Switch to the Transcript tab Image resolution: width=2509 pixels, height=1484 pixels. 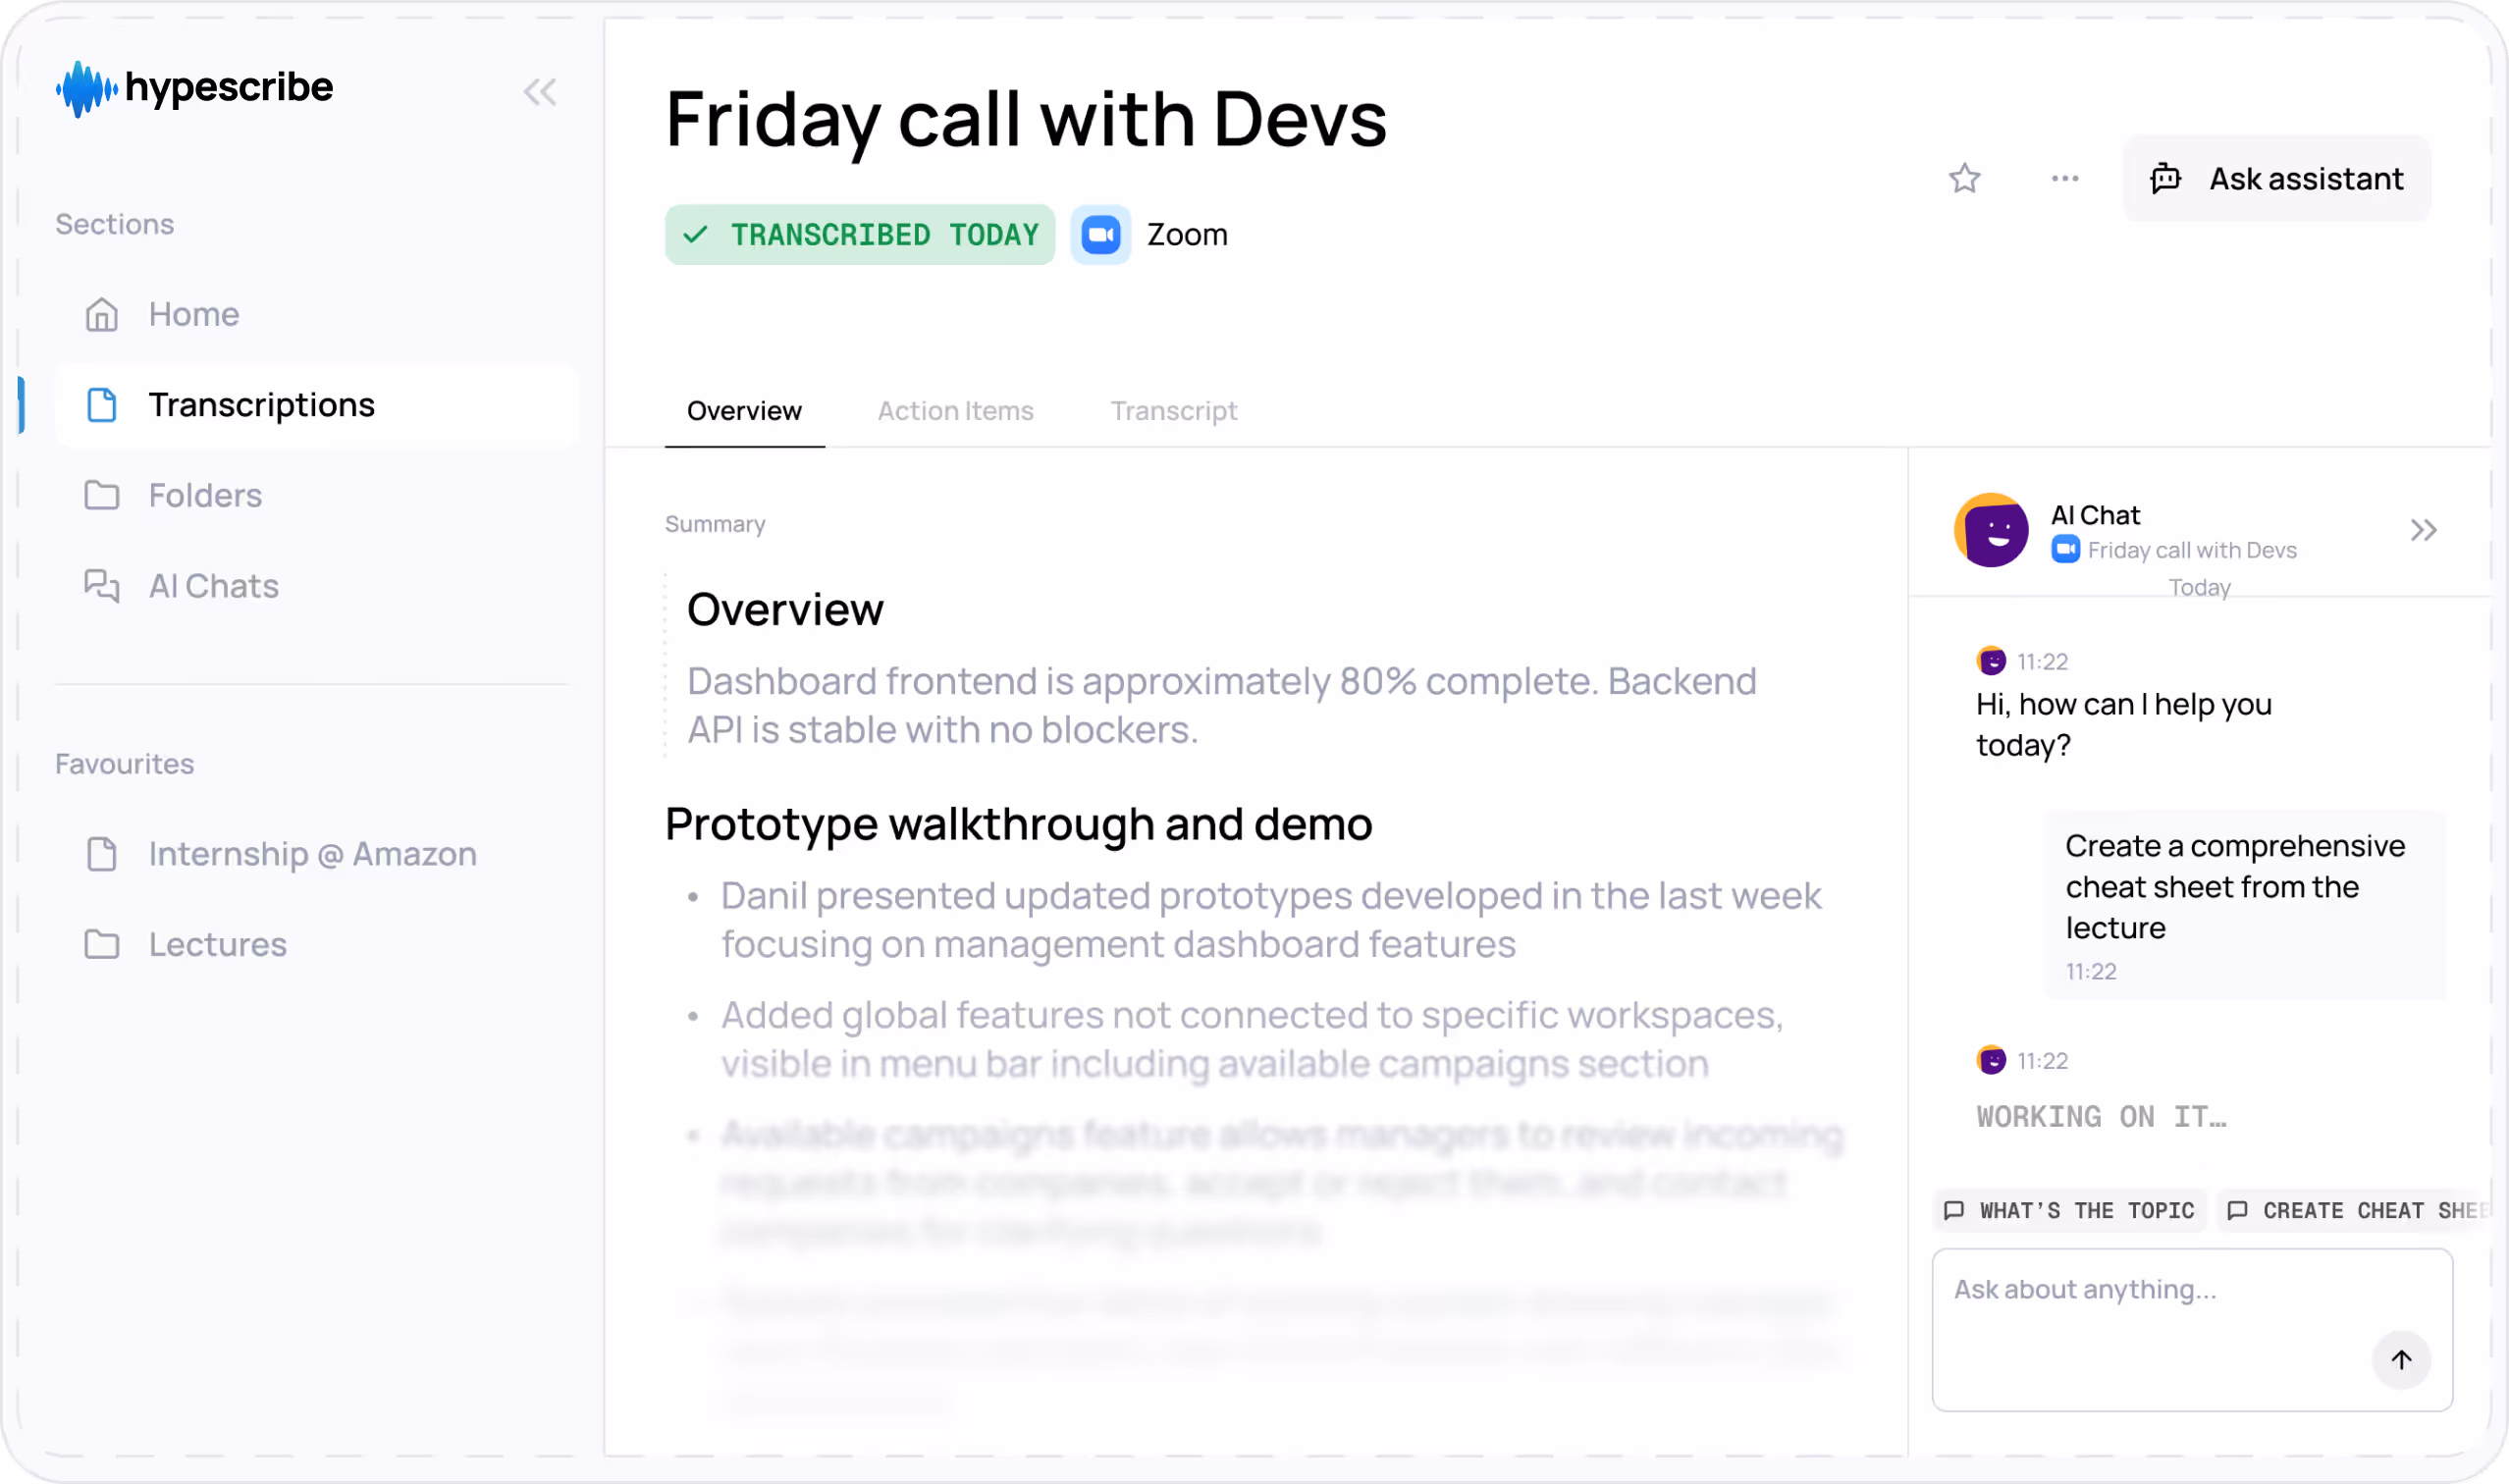[1173, 411]
